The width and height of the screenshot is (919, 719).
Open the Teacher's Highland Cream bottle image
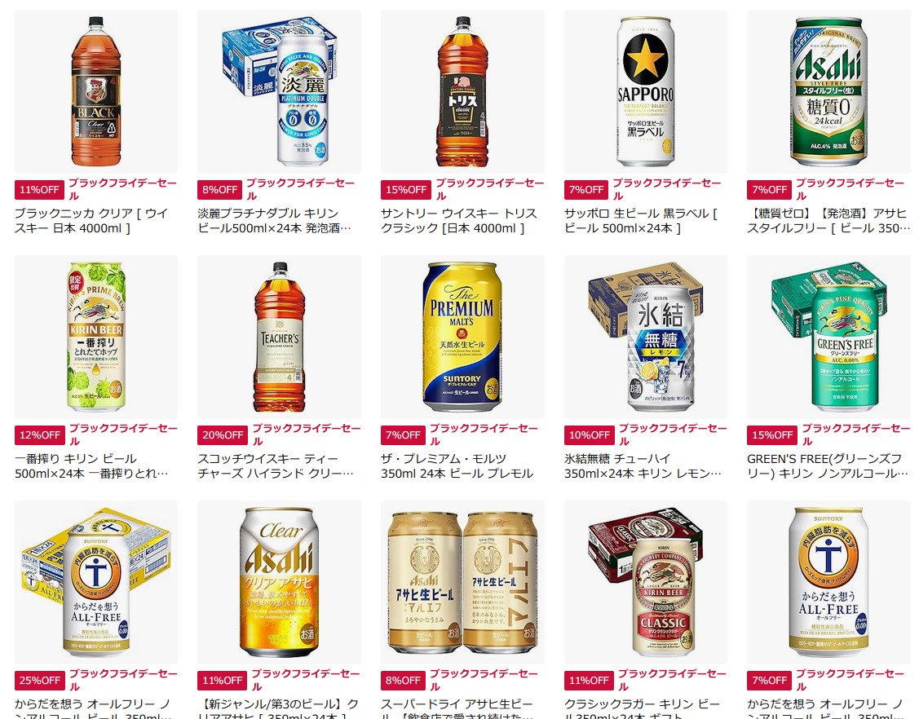pos(279,337)
